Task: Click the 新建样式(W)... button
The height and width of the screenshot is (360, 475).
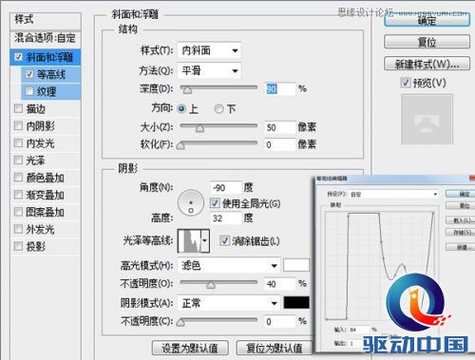Action: tap(427, 64)
